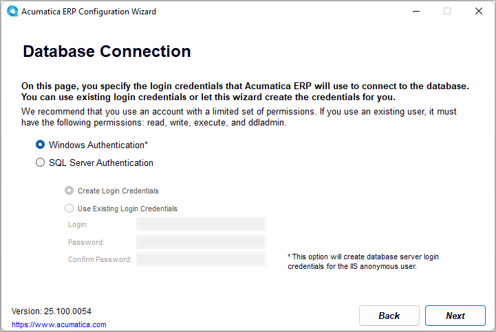This screenshot has width=496, height=332.
Task: Go back using the Back button
Action: click(389, 316)
